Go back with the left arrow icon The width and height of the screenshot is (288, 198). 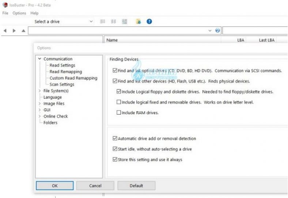pyautogui.click(x=5, y=31)
